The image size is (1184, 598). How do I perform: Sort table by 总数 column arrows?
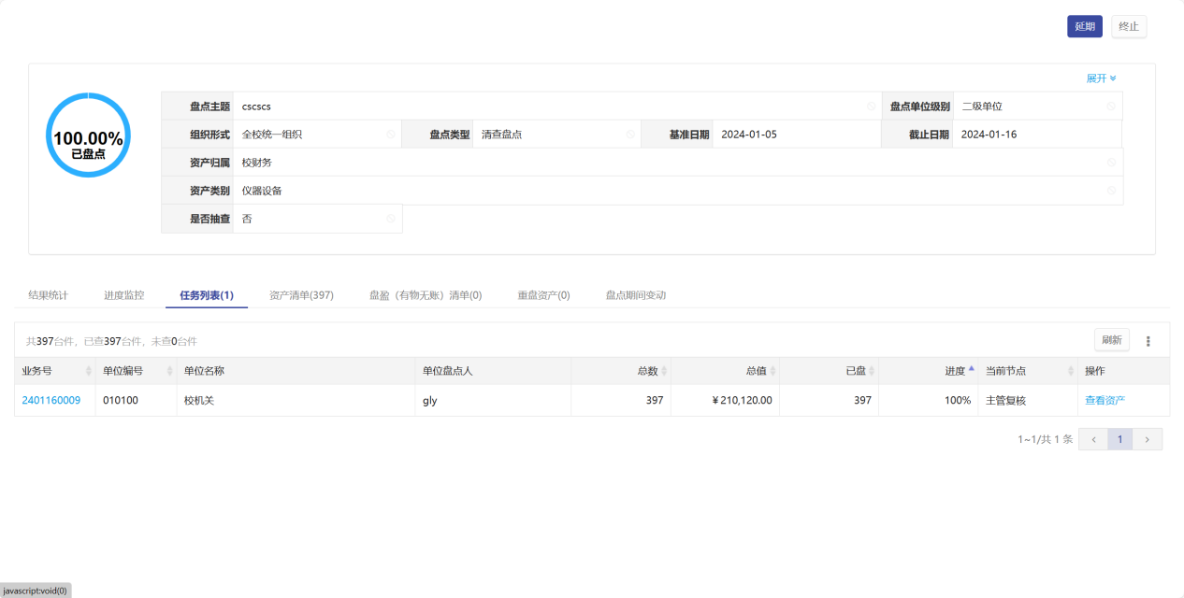pyautogui.click(x=664, y=371)
